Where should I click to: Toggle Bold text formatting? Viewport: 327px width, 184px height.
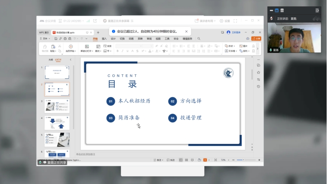tap(118, 51)
